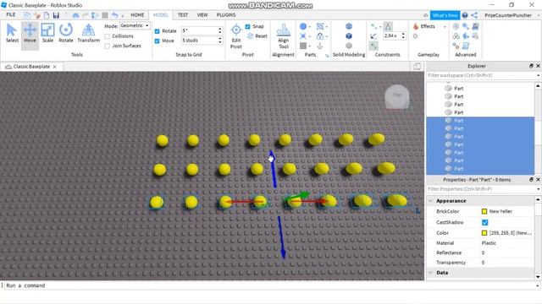Click the What's New button
This screenshot has height=304, width=542.
tap(445, 15)
